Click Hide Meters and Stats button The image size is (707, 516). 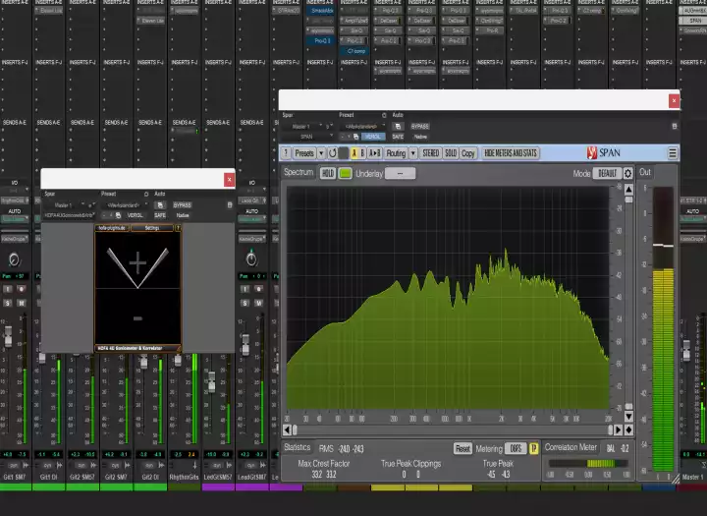pos(511,153)
